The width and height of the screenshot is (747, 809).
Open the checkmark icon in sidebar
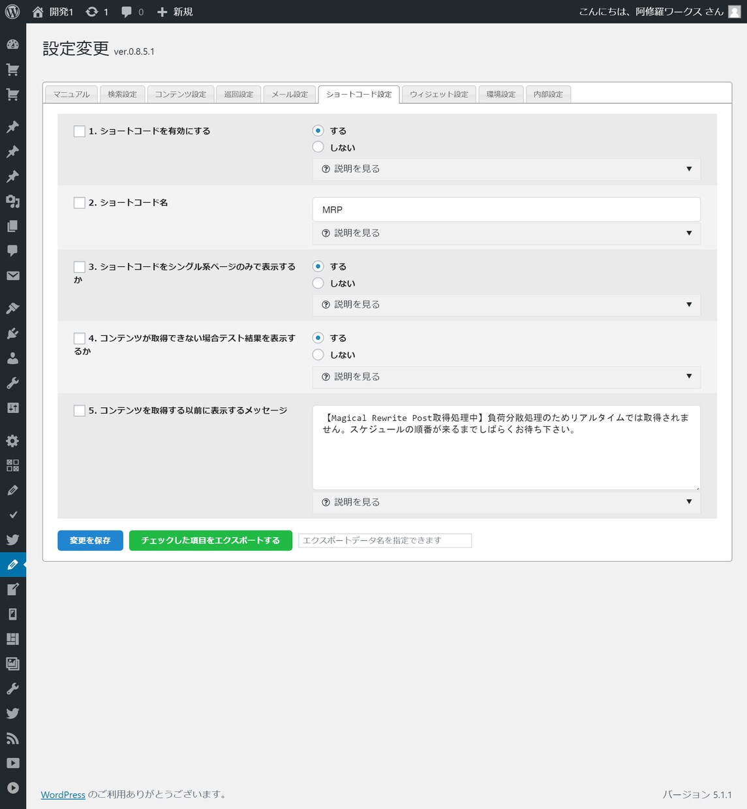tap(12, 515)
